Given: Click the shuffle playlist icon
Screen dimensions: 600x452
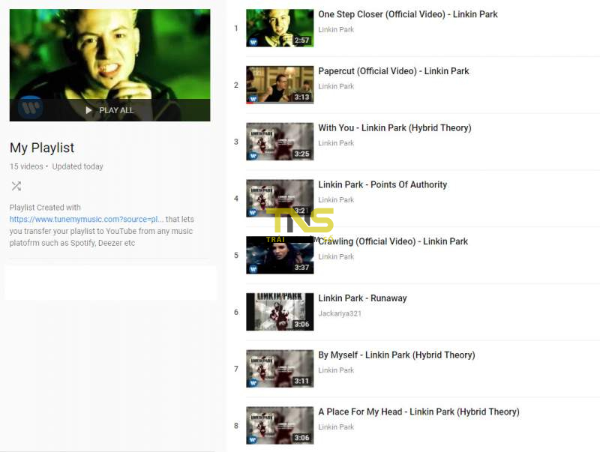Looking at the screenshot, I should pos(16,186).
